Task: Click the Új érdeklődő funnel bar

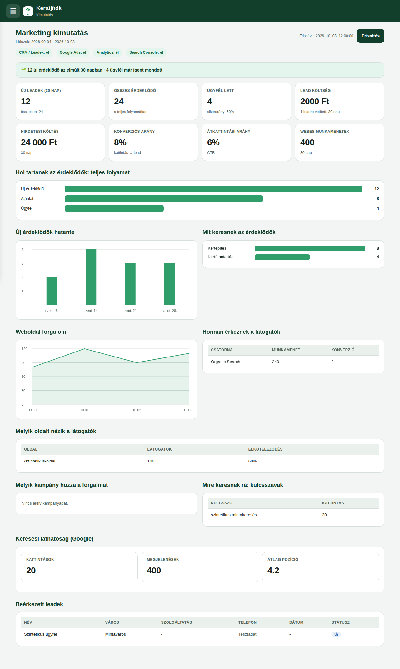Action: 213,189
